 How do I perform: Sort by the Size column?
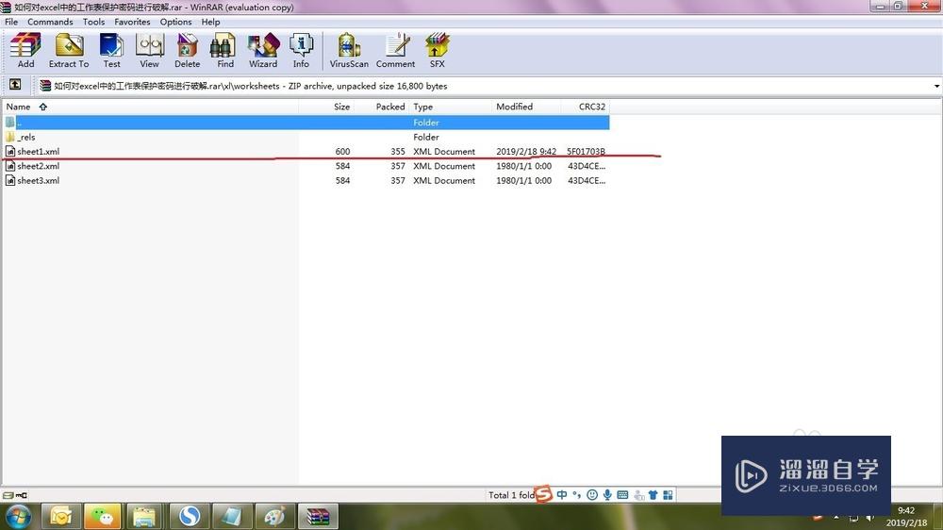(326, 107)
